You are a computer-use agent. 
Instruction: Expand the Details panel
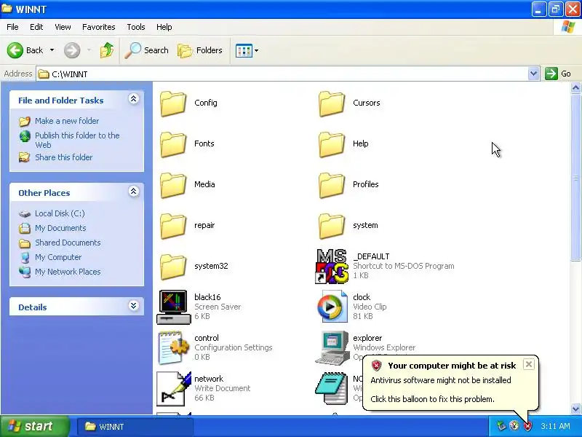point(134,306)
